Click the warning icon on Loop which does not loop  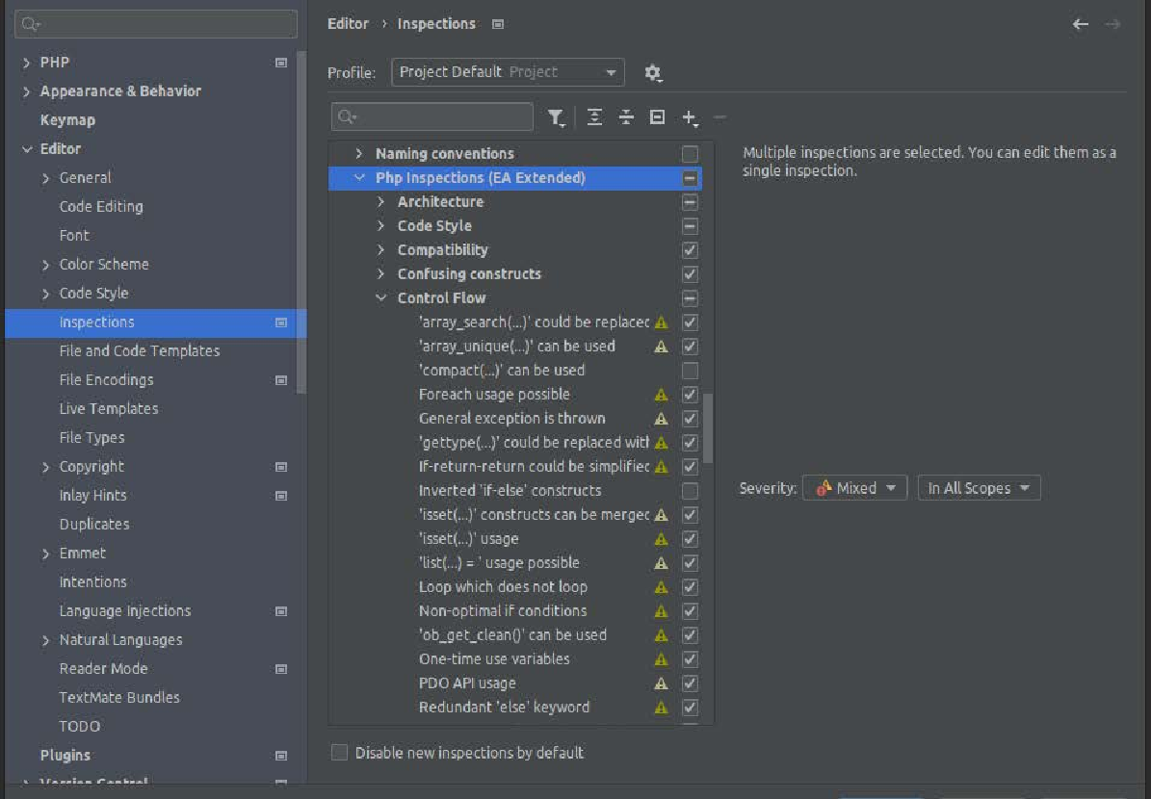click(x=662, y=587)
